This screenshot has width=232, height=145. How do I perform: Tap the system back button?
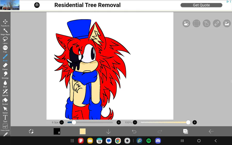(216, 141)
